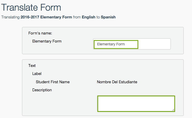Screen dimensions: 192x118
Task: Click blank area right of Elementary Form placeholder
Action: [x=154, y=44]
